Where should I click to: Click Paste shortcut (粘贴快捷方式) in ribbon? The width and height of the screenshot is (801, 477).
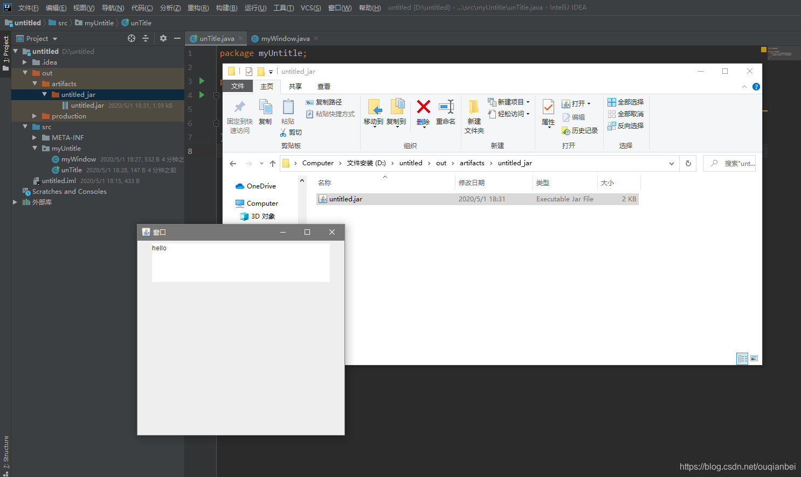point(330,114)
